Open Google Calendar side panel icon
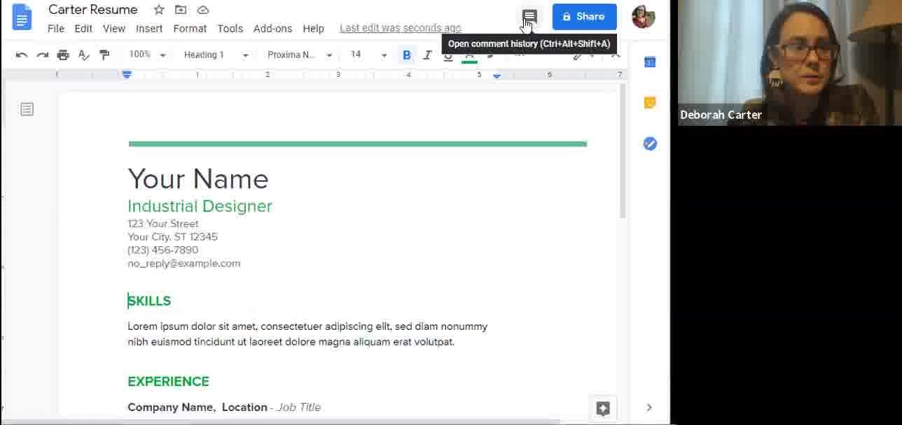902x425 pixels. [x=650, y=62]
